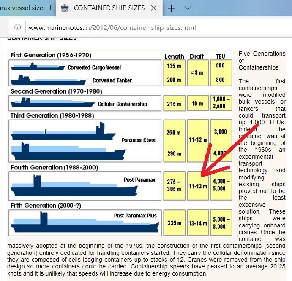Viewport: 292px width, 281px height.
Task: Click the marinenotes.in URL address field
Action: pyautogui.click(x=112, y=28)
